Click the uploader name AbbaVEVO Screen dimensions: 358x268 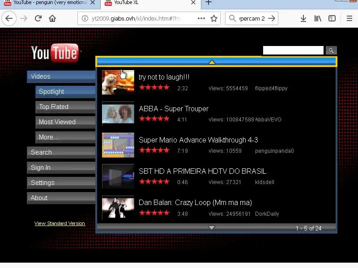coord(268,120)
